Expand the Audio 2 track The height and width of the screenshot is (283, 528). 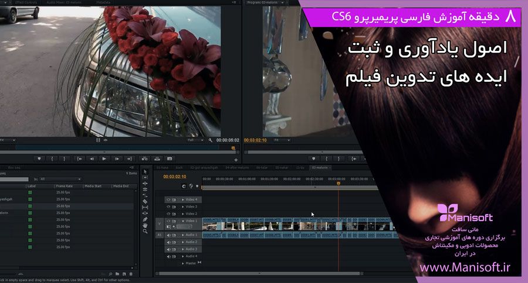183,242
